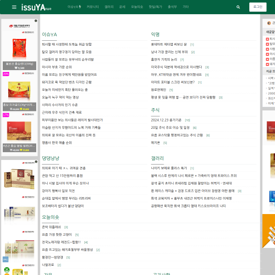Click the info icon on first ad banner

tap(36, 21)
